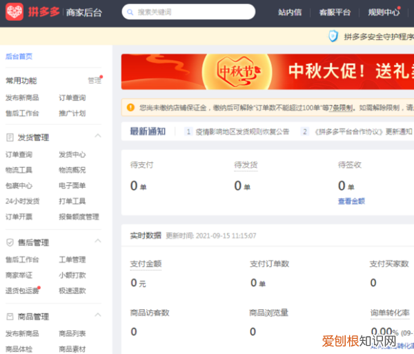Click the 商品访客数 metric
The image size is (414, 354).
pyautogui.click(x=150, y=313)
